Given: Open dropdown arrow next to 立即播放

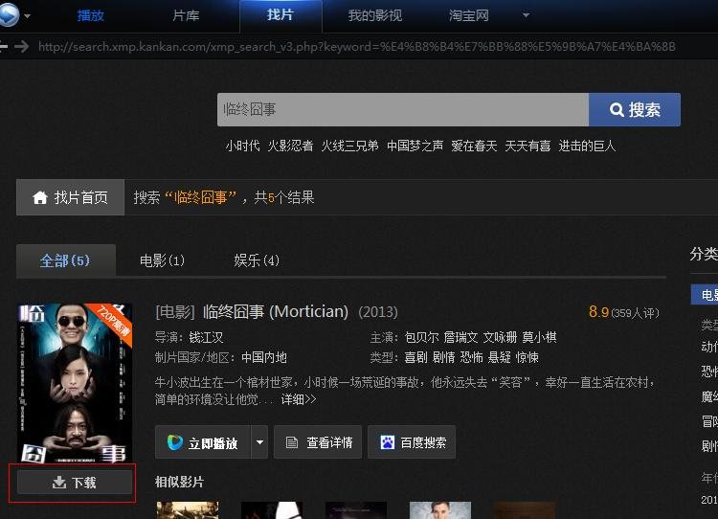Looking at the screenshot, I should (259, 442).
